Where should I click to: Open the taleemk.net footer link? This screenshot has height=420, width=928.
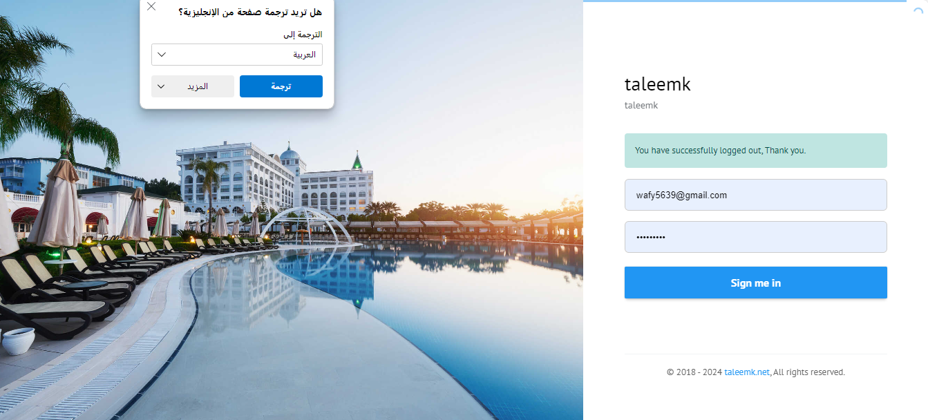click(x=747, y=372)
